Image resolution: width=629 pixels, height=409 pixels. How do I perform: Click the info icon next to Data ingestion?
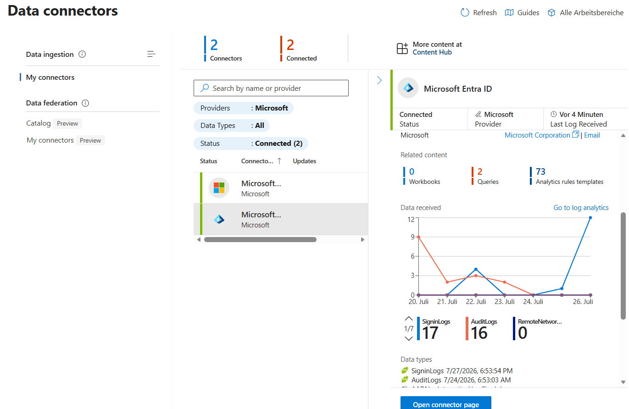82,54
